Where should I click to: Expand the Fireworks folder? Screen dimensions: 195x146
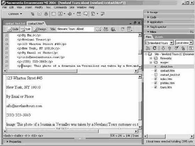(x=151, y=58)
